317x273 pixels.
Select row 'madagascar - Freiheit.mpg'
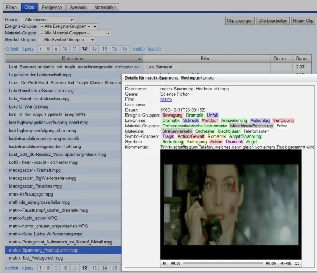(x=64, y=170)
